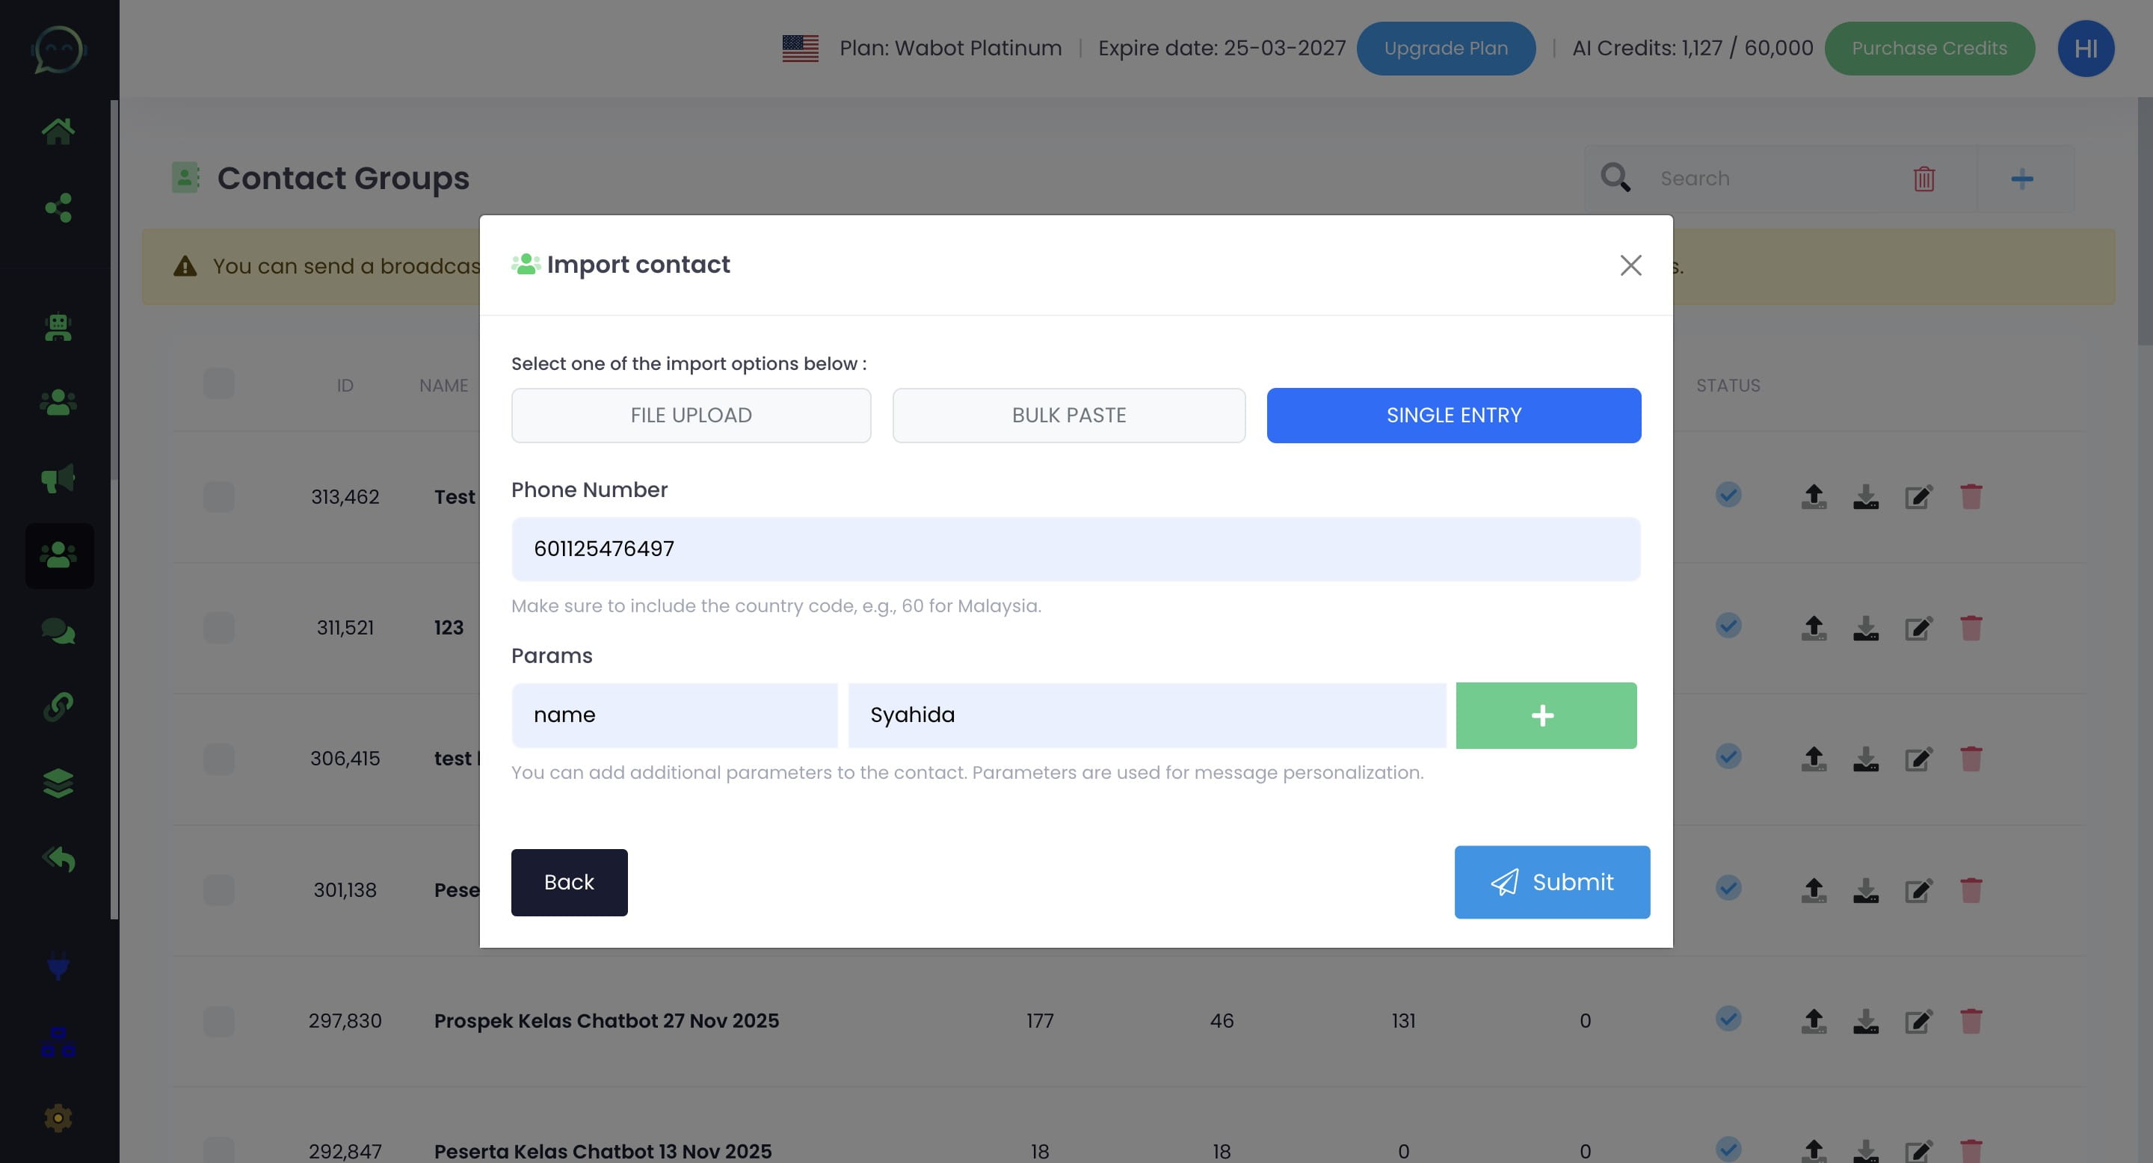The height and width of the screenshot is (1163, 2153).
Task: Select the SINGLE ENTRY import option
Action: [1453, 416]
